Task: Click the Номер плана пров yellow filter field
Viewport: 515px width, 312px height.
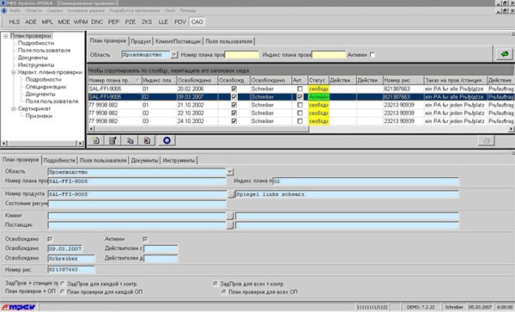Action: tap(242, 54)
